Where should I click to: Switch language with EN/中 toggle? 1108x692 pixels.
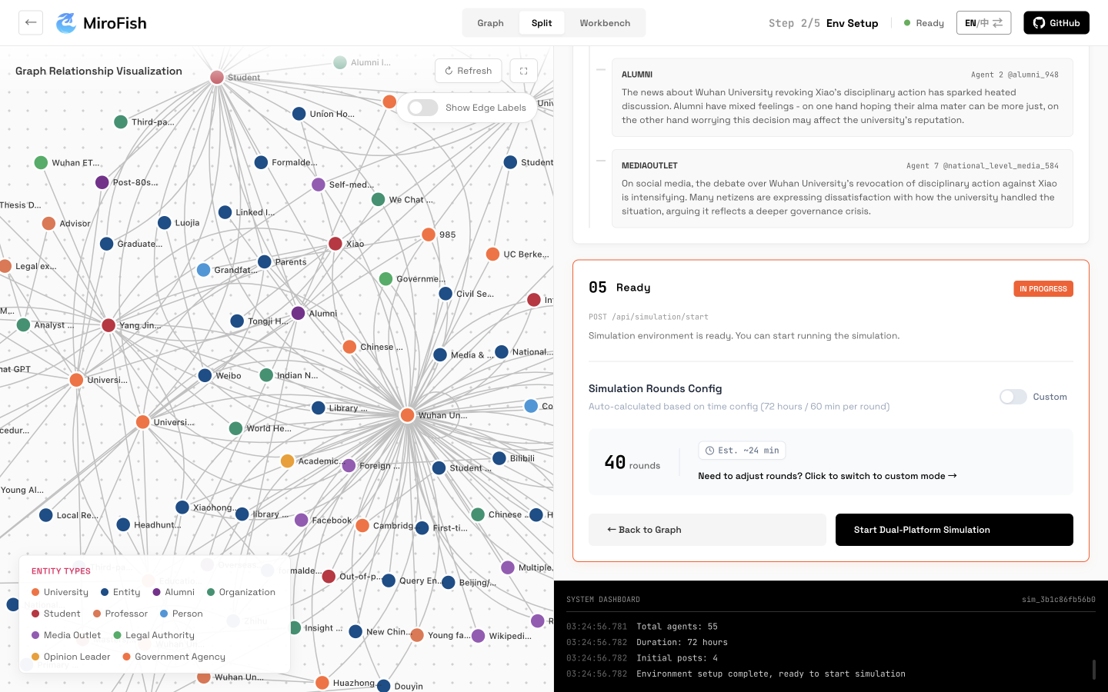[x=983, y=23]
